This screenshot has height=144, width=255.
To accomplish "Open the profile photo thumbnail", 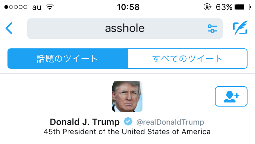I will 127,96.
